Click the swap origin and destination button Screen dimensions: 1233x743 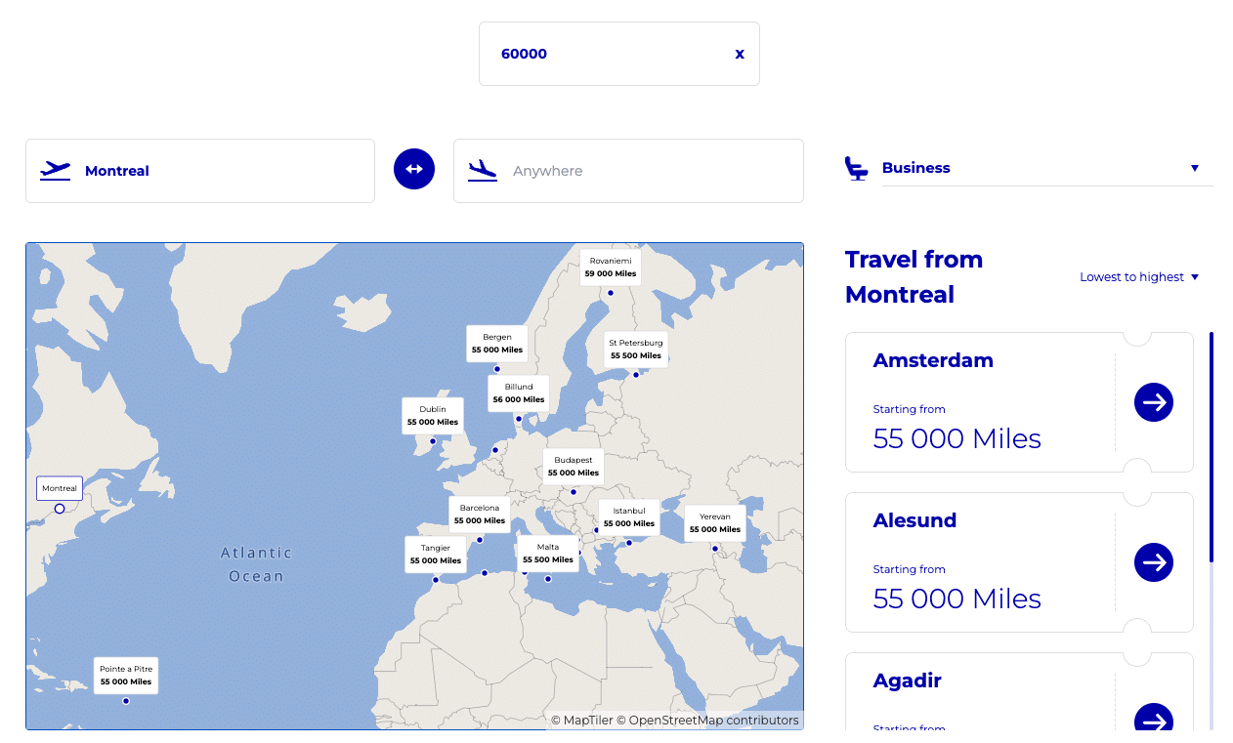414,170
